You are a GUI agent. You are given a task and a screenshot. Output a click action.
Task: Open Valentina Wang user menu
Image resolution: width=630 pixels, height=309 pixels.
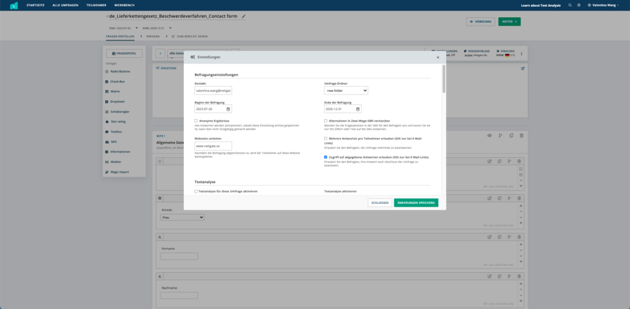[x=603, y=5]
